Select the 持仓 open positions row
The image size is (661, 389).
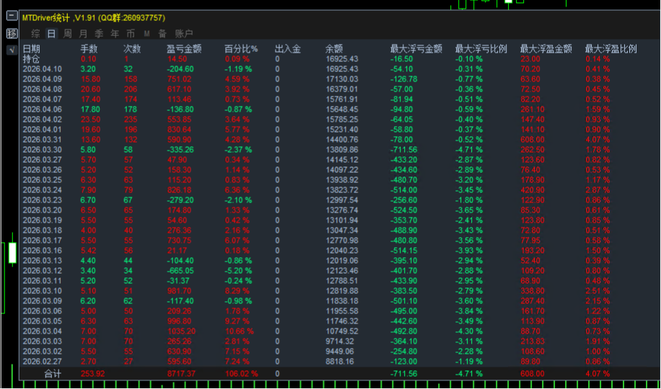pyautogui.click(x=32, y=59)
